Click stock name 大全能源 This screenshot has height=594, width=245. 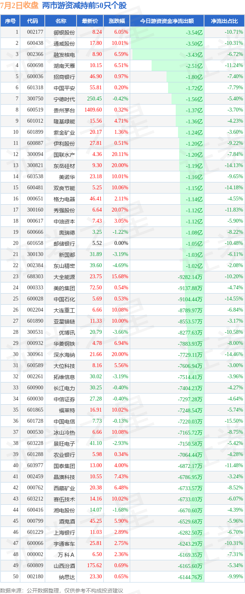click(x=64, y=277)
